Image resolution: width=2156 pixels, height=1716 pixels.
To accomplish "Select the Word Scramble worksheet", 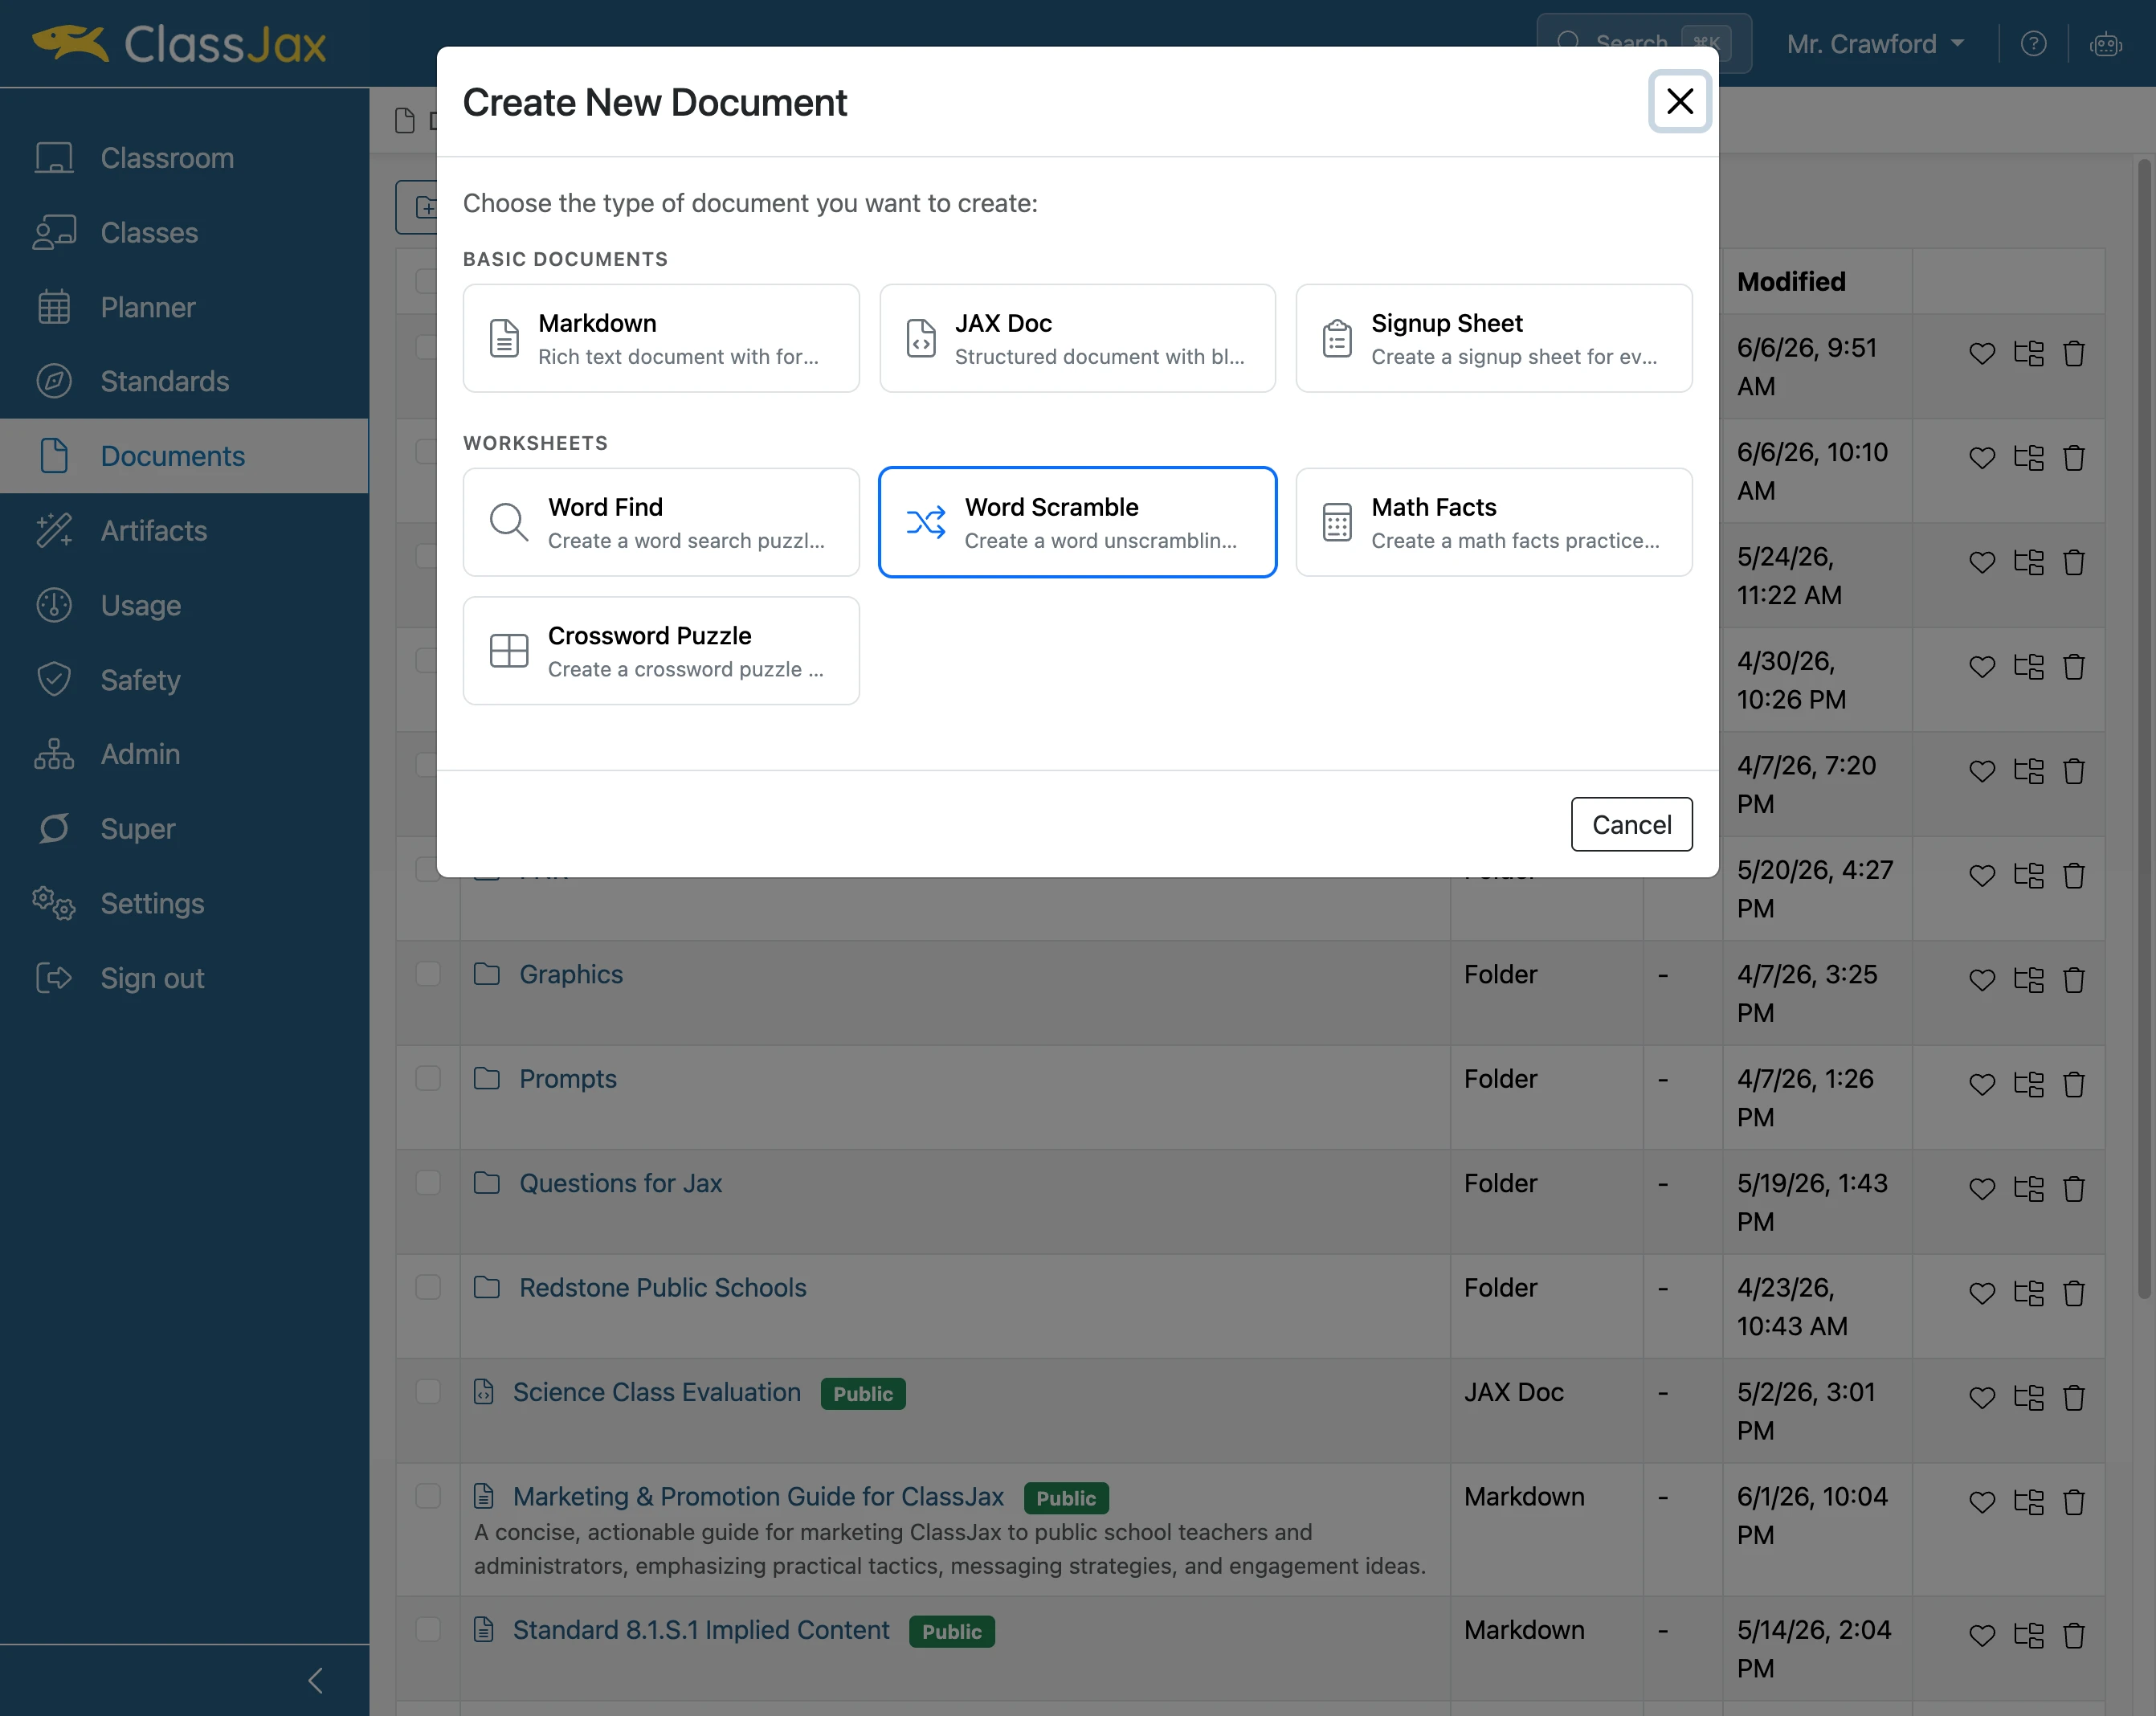I will [x=1077, y=522].
